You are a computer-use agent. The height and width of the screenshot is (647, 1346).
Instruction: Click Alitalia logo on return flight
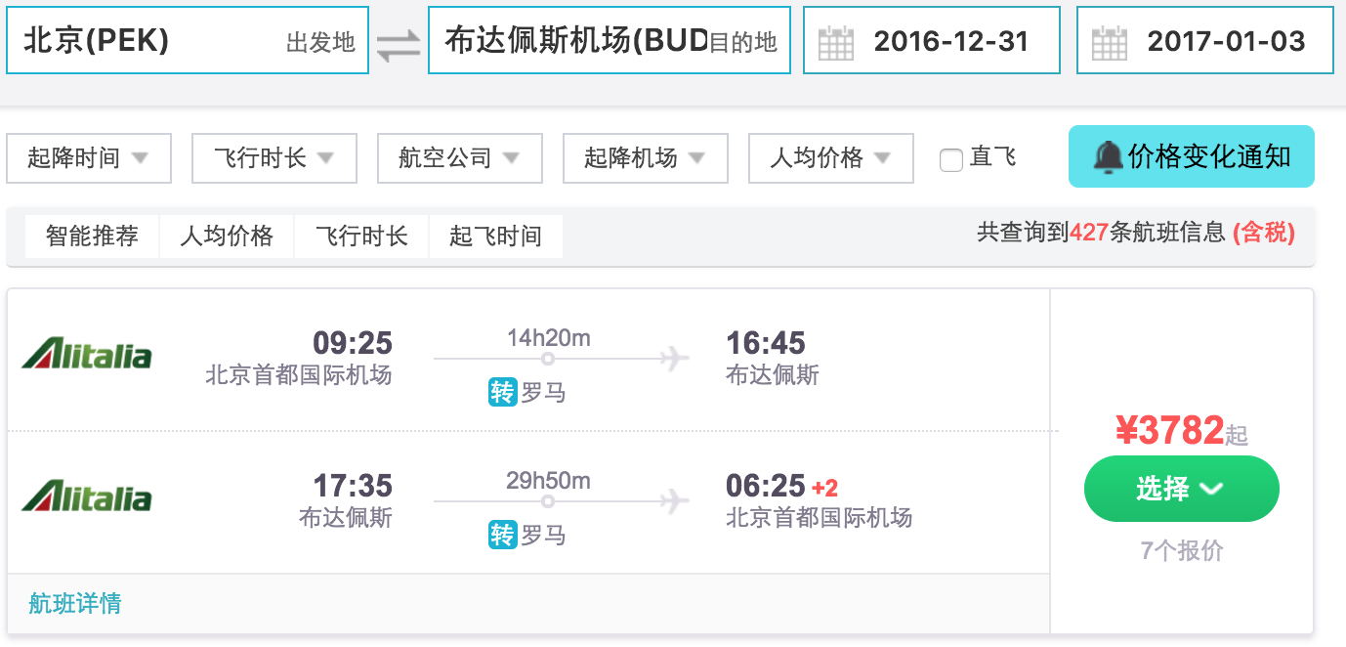point(87,496)
